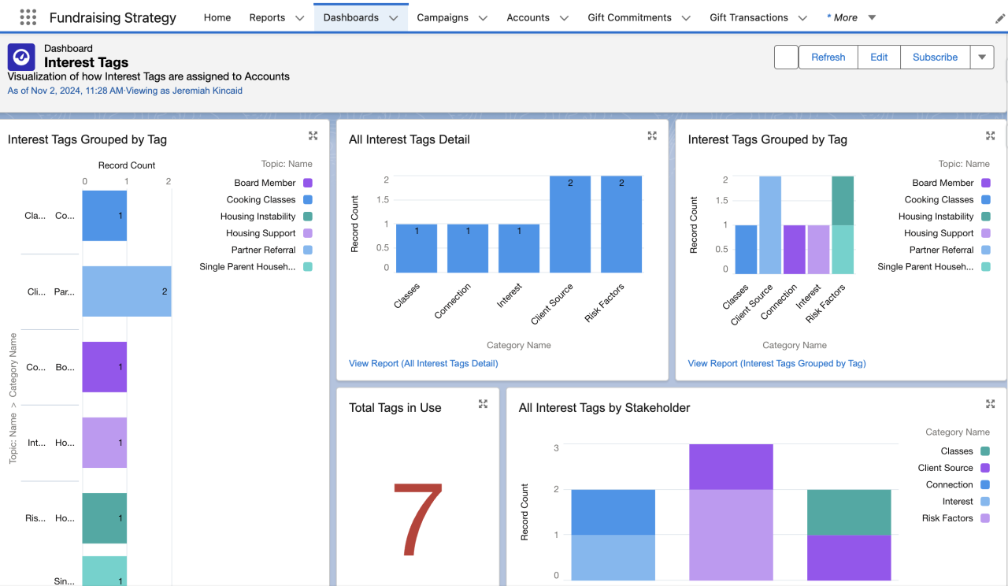Open the Accounts tab dropdown arrow

pos(564,18)
